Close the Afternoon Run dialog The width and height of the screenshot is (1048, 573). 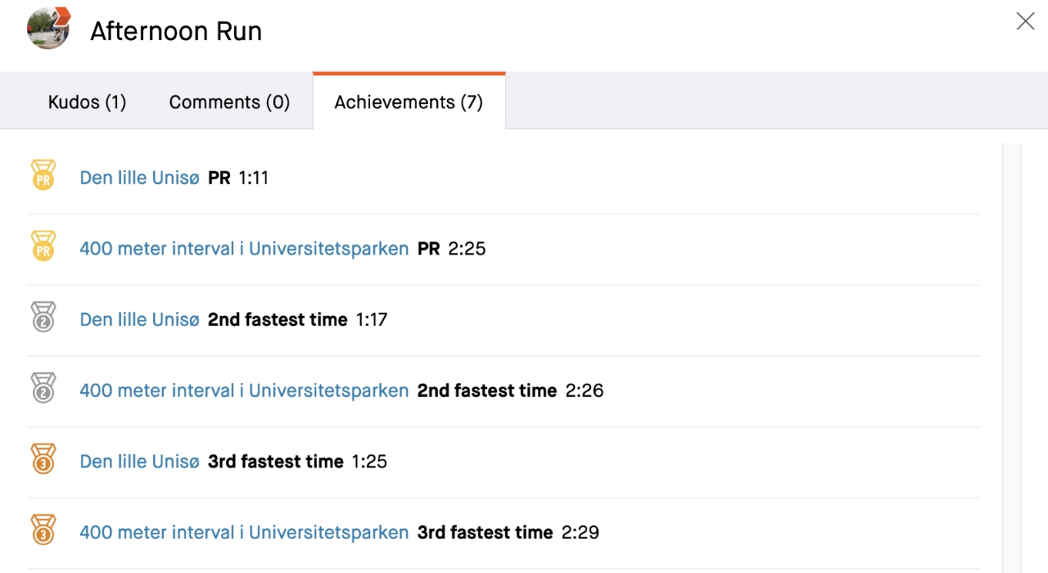[x=1025, y=22]
